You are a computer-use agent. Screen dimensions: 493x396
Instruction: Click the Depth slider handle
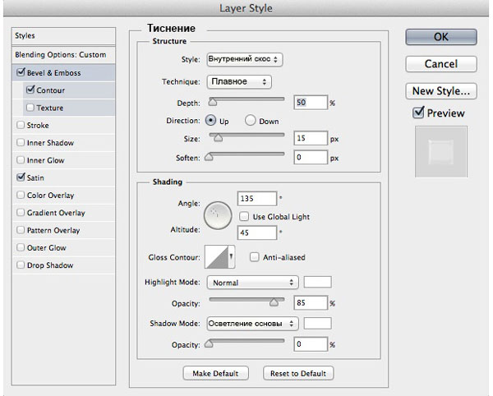[x=213, y=102]
